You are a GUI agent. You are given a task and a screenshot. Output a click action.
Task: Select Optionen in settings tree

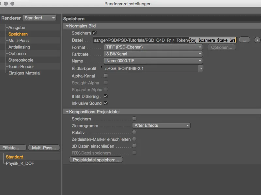(17, 54)
